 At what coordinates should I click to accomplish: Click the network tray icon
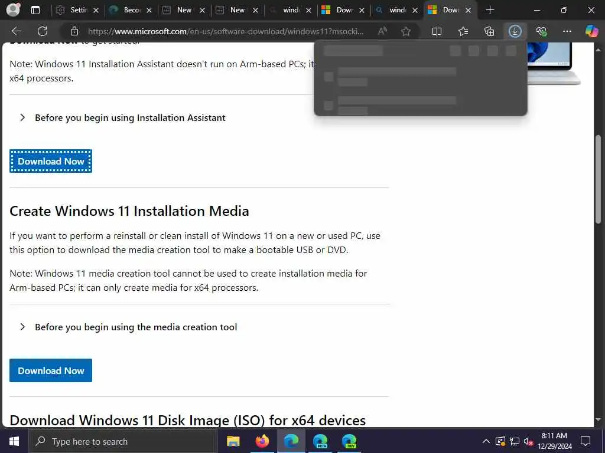point(515,441)
